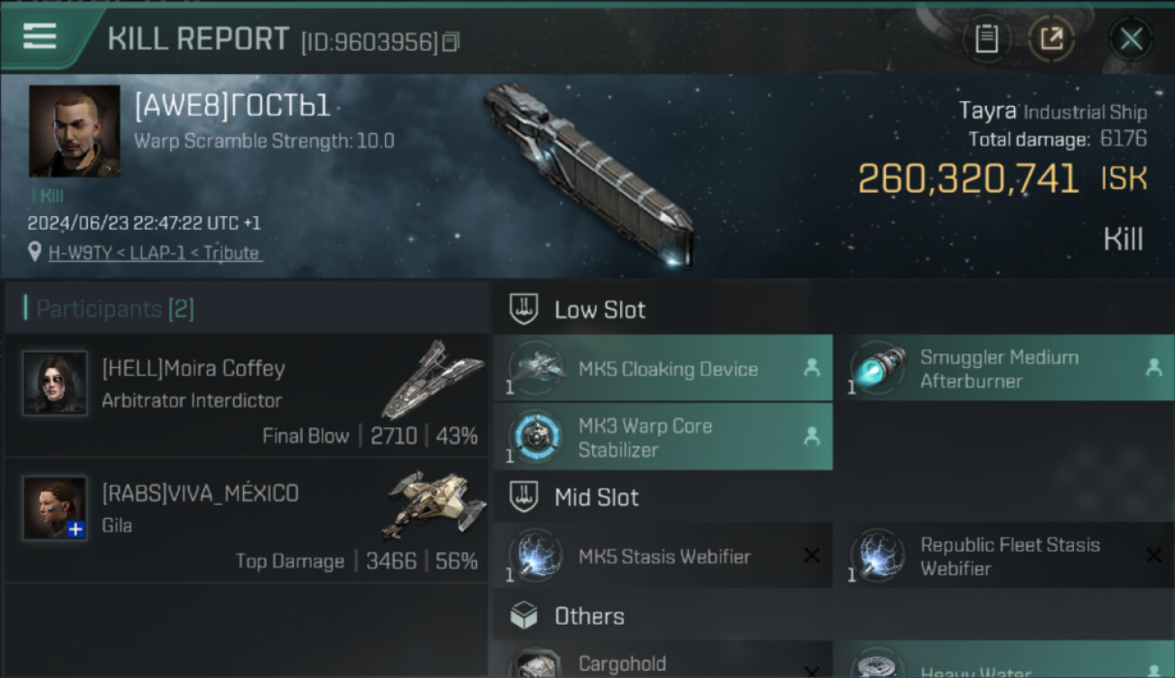Image resolution: width=1175 pixels, height=678 pixels.
Task: Open Moira Coffey's portrait
Action: pos(55,383)
